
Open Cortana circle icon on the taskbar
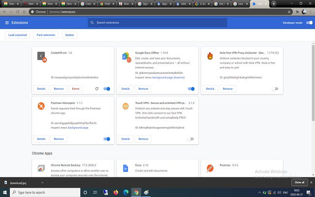click(85, 193)
